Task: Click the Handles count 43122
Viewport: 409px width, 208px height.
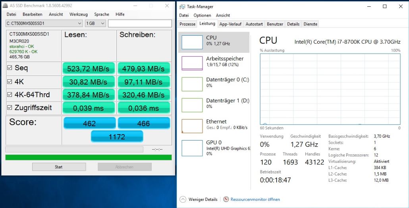Action: [314, 162]
